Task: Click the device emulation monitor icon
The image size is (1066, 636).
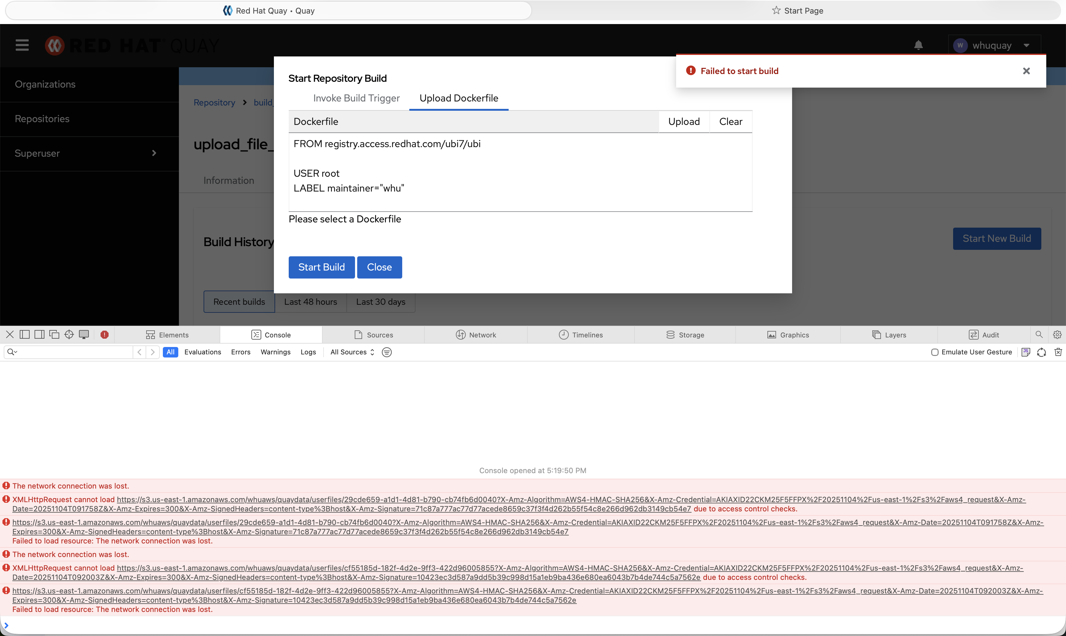Action: (84, 335)
